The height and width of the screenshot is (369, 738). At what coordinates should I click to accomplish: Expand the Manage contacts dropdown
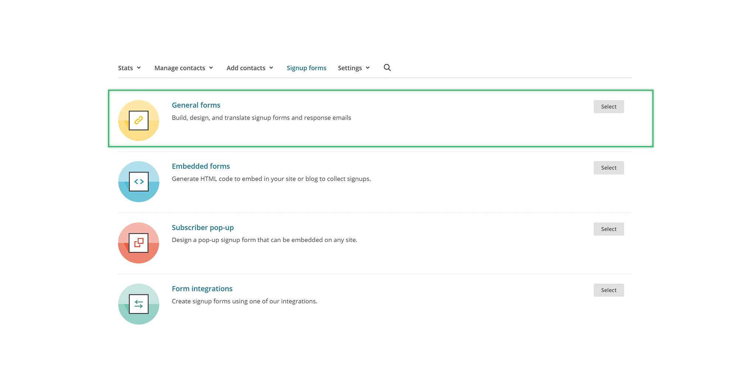(x=184, y=68)
